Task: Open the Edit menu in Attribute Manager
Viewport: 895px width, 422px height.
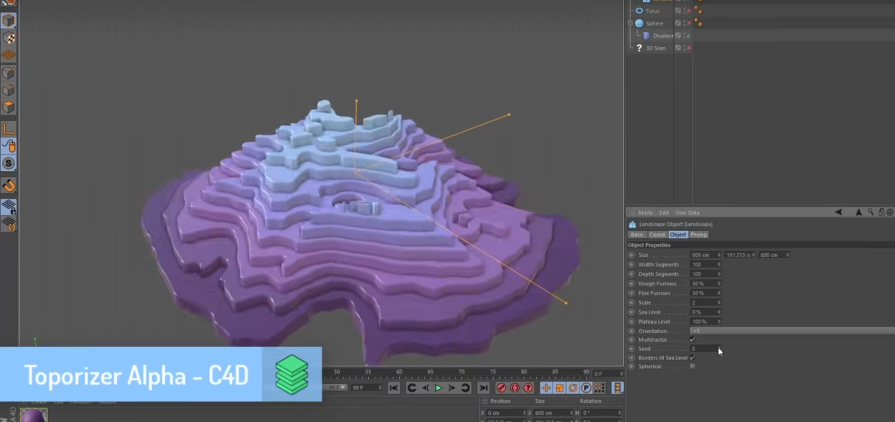Action: (664, 213)
